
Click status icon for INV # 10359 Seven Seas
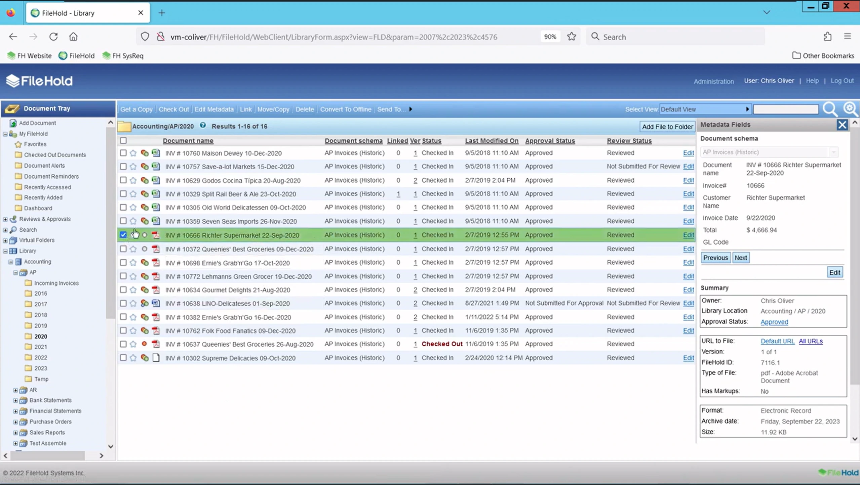[x=145, y=221]
